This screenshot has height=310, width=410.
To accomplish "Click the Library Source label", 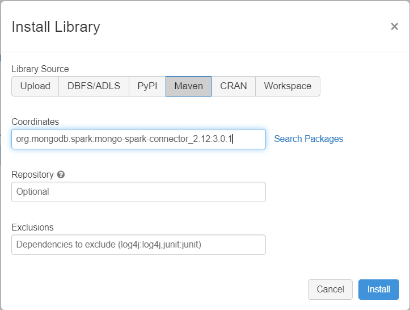I will click(x=40, y=69).
